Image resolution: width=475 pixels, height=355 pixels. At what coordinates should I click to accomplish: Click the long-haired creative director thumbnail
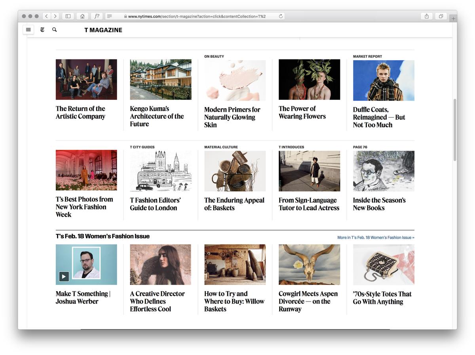coord(161,265)
